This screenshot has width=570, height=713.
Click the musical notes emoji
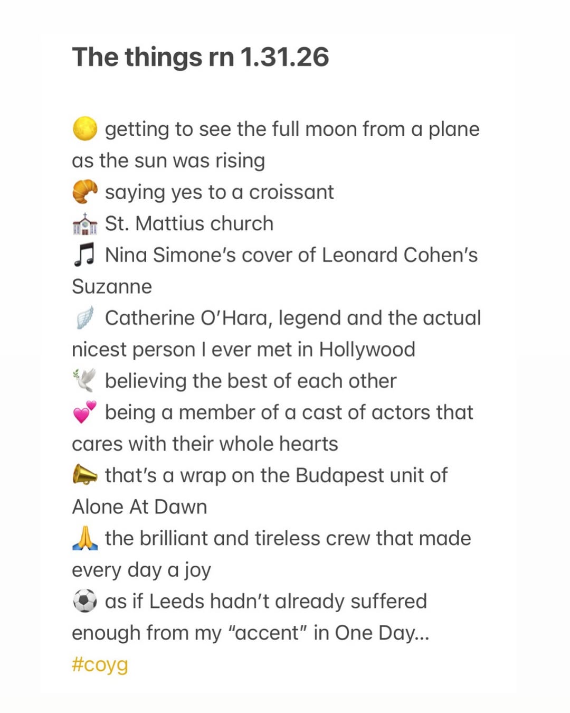tap(84, 255)
